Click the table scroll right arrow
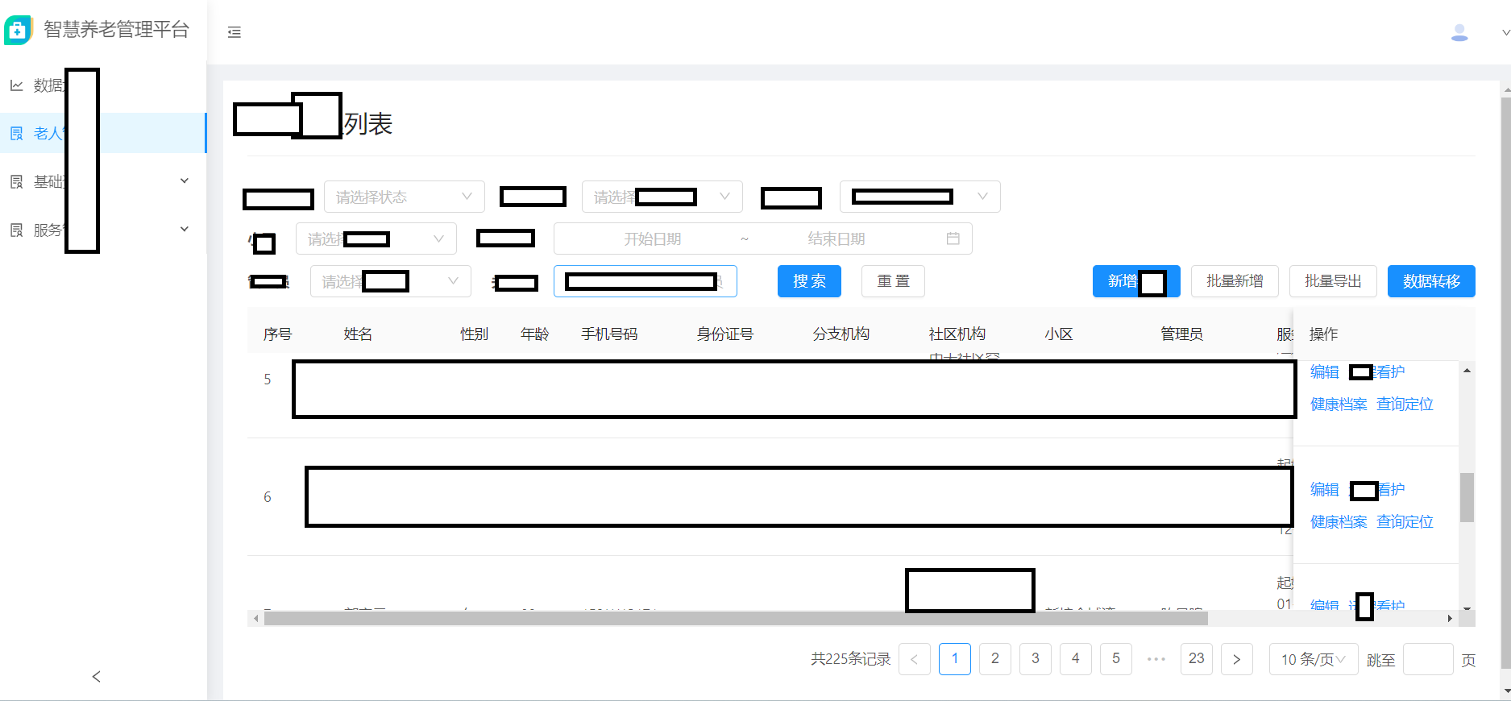This screenshot has height=701, width=1511. click(x=1449, y=619)
